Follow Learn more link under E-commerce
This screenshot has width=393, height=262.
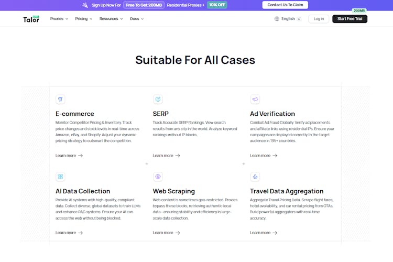click(69, 156)
